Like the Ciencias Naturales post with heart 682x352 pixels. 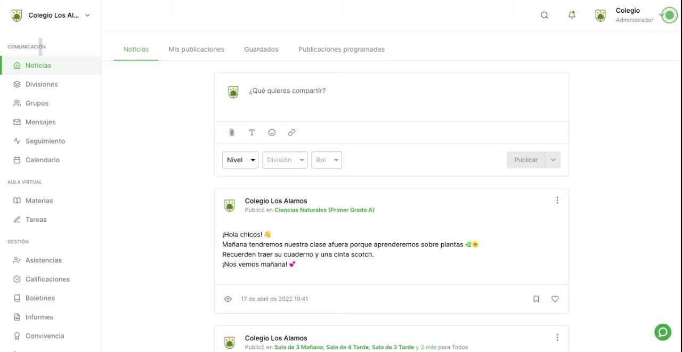[x=555, y=299]
